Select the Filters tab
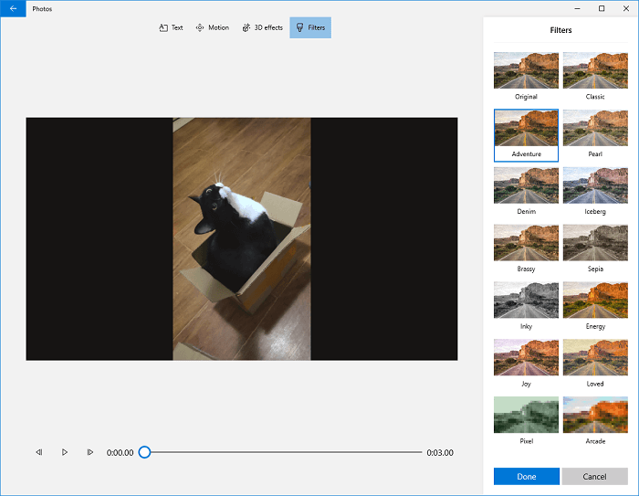Viewport: 639px width, 496px height. click(x=310, y=27)
